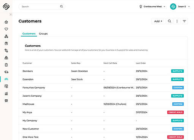194x140 pixels.
Task: Open the payments card icon in sidebar
Action: [6, 86]
